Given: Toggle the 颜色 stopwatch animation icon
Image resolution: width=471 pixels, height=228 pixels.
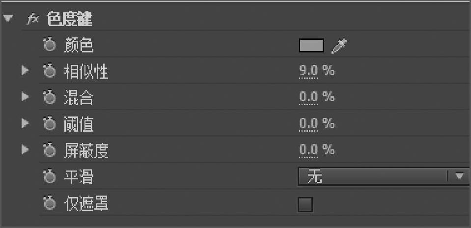Looking at the screenshot, I should 49,46.
